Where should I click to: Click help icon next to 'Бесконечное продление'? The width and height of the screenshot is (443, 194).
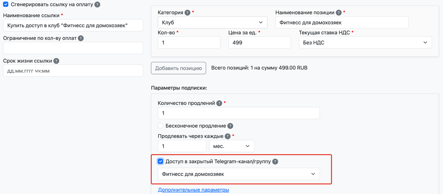click(230, 126)
